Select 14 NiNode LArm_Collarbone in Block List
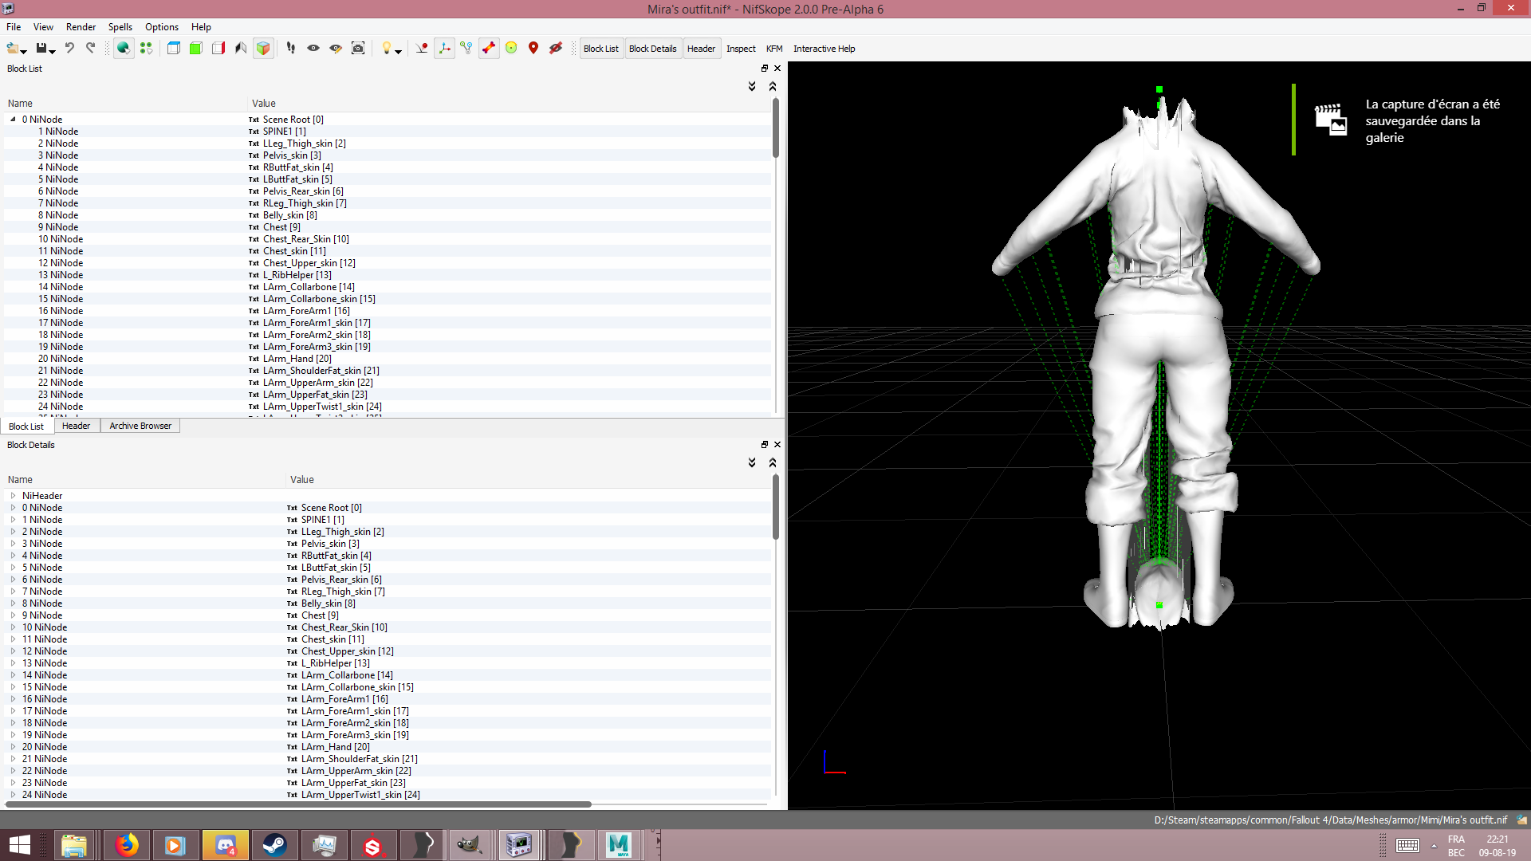This screenshot has width=1531, height=861. coord(388,287)
